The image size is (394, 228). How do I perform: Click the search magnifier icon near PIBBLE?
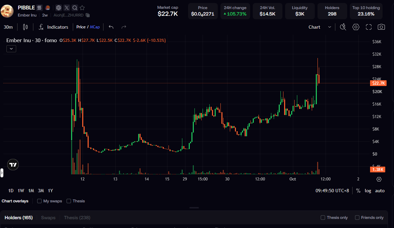click(x=74, y=8)
